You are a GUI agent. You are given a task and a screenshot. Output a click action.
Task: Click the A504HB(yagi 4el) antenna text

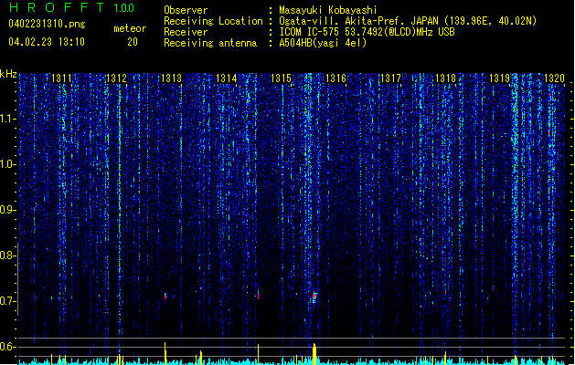tap(323, 43)
